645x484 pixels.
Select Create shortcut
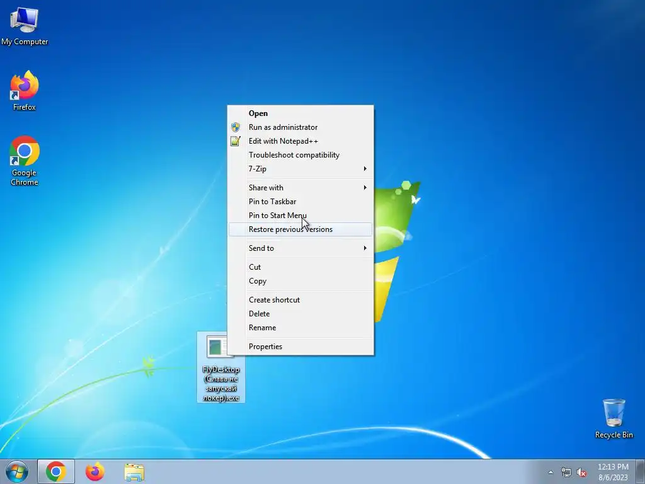pyautogui.click(x=300, y=300)
